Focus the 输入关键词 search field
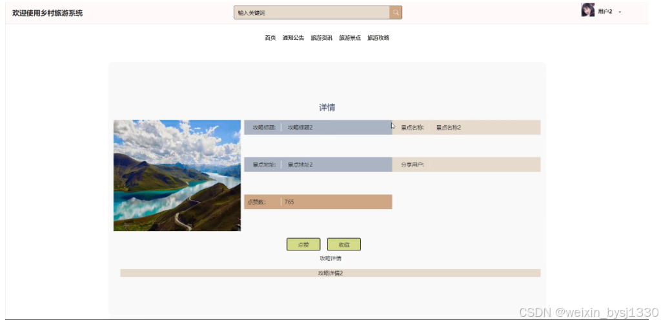 [x=312, y=13]
